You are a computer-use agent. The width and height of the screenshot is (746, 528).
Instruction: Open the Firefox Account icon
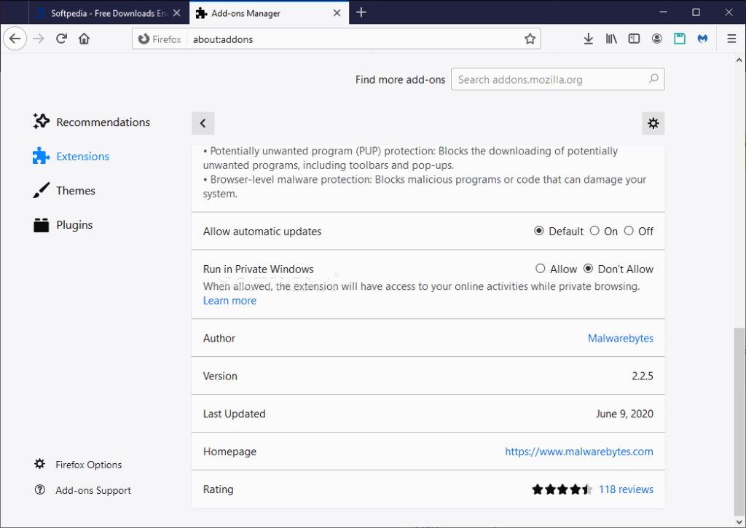tap(657, 39)
